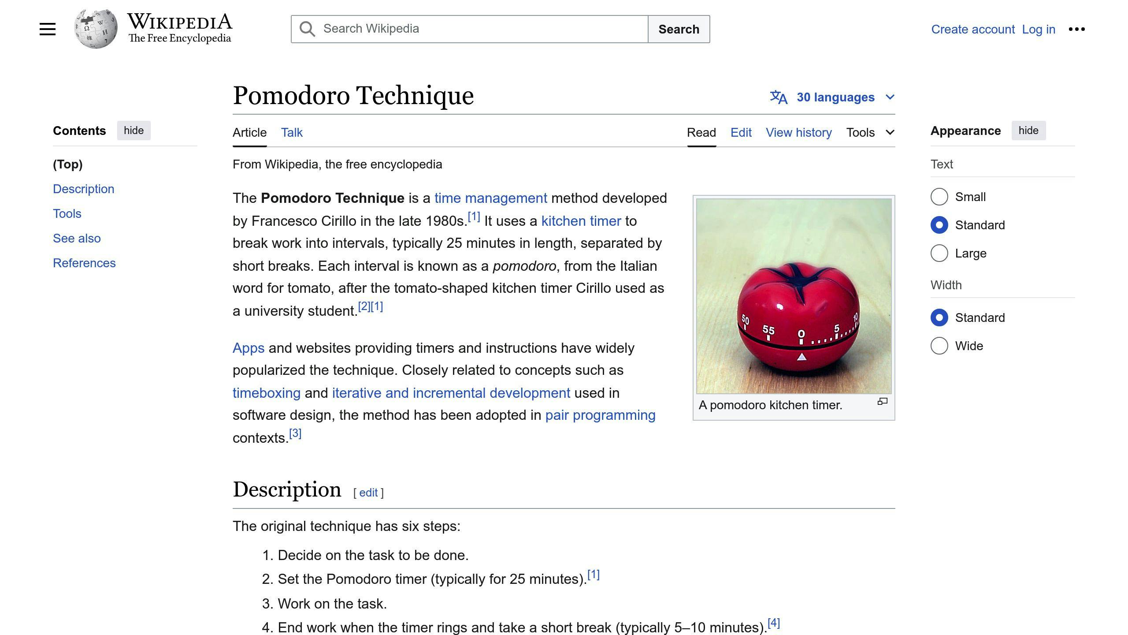Click the pomodoro kitchen timer thumbnail
Viewport: 1128px width, 635px height.
(x=793, y=296)
